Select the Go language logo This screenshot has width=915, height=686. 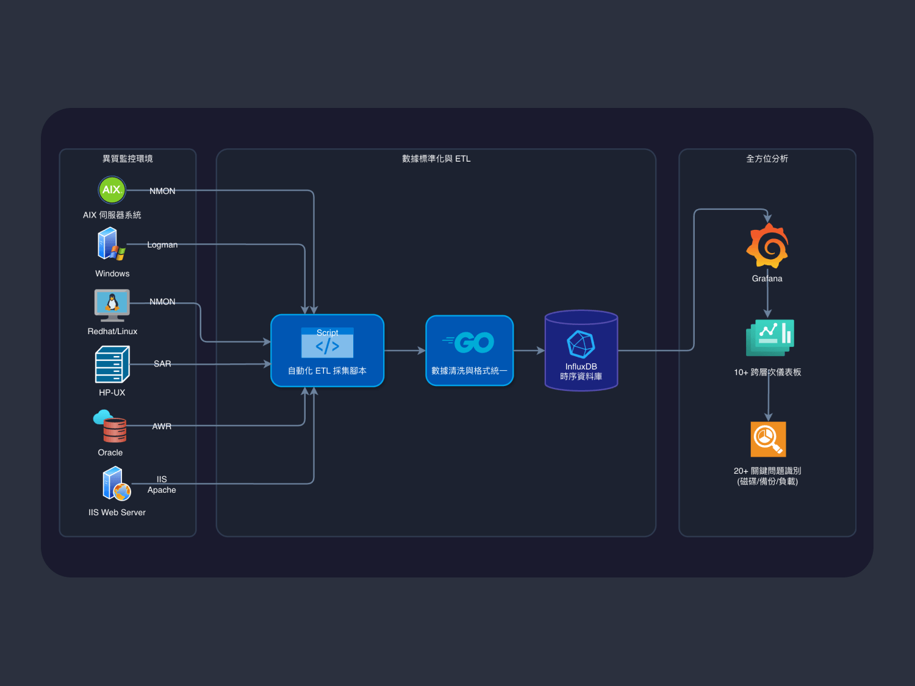tap(469, 343)
